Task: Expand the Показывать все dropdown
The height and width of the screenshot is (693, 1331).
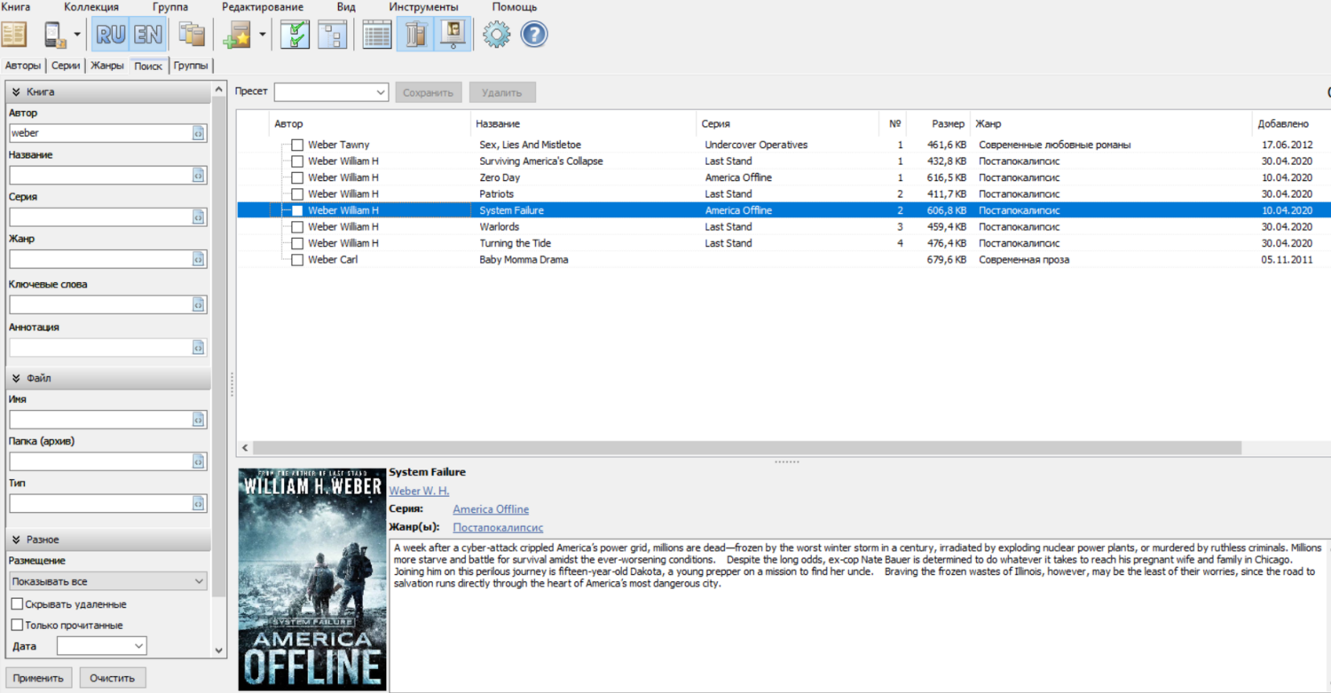Action: tap(107, 582)
